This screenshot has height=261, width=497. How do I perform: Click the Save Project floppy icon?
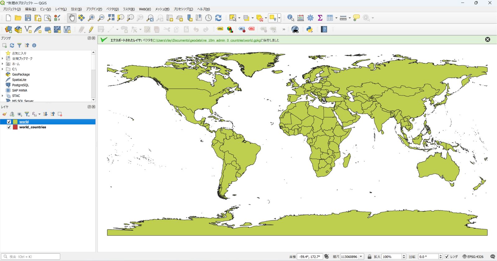point(28,18)
